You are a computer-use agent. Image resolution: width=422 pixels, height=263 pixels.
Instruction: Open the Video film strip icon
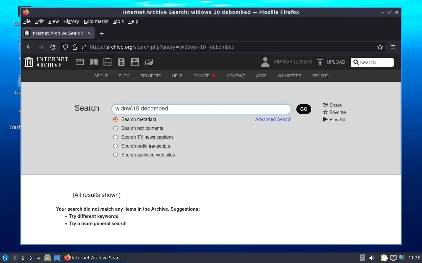pos(107,62)
